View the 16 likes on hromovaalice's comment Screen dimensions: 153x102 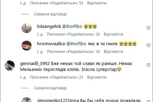[73, 52]
